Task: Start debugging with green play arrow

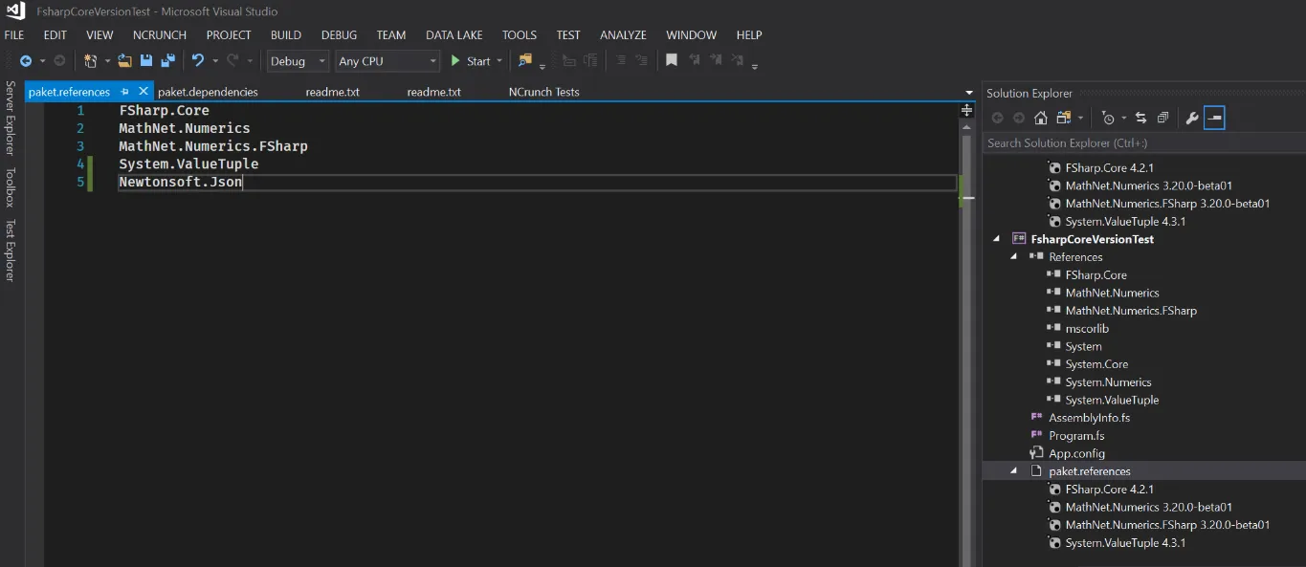Action: click(x=456, y=61)
